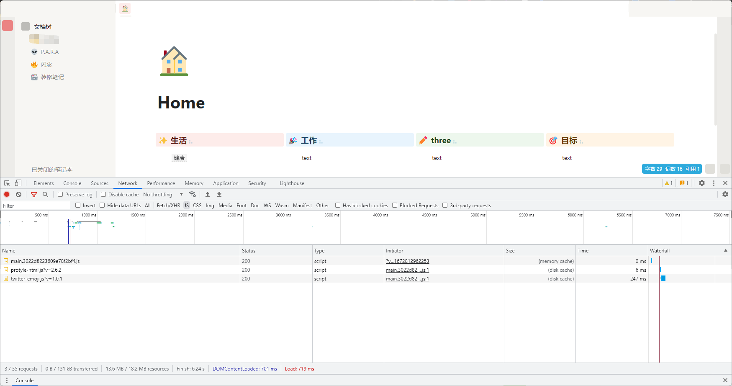Image resolution: width=732 pixels, height=386 pixels.
Task: Click the import HAR upload arrow
Action: (208, 195)
